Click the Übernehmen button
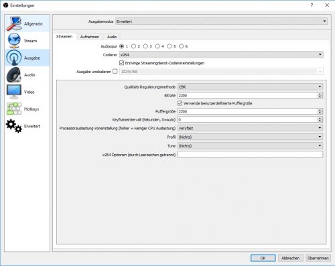Screen dimensions: 335x266 tap(318, 258)
